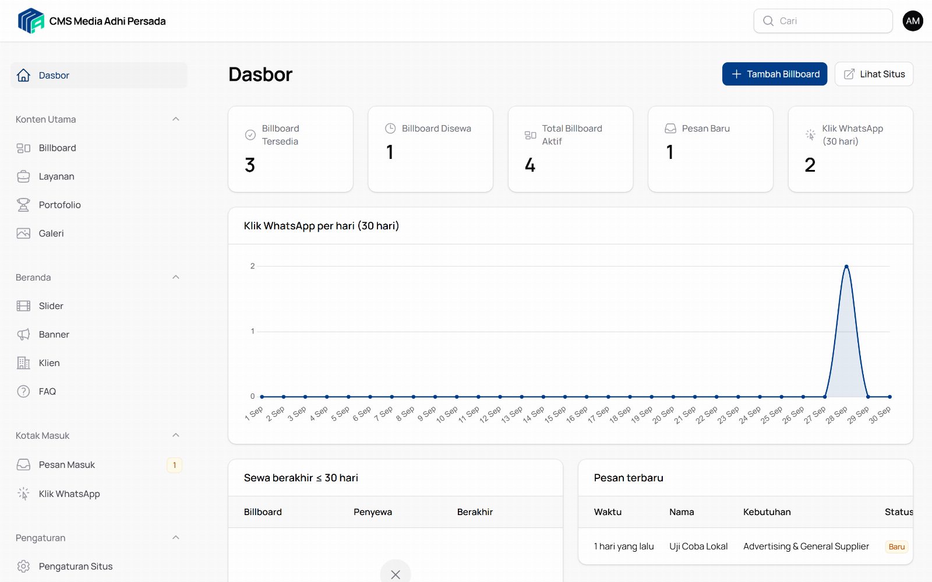932x582 pixels.
Task: Click the Layanan briefcase icon
Action: coord(23,176)
